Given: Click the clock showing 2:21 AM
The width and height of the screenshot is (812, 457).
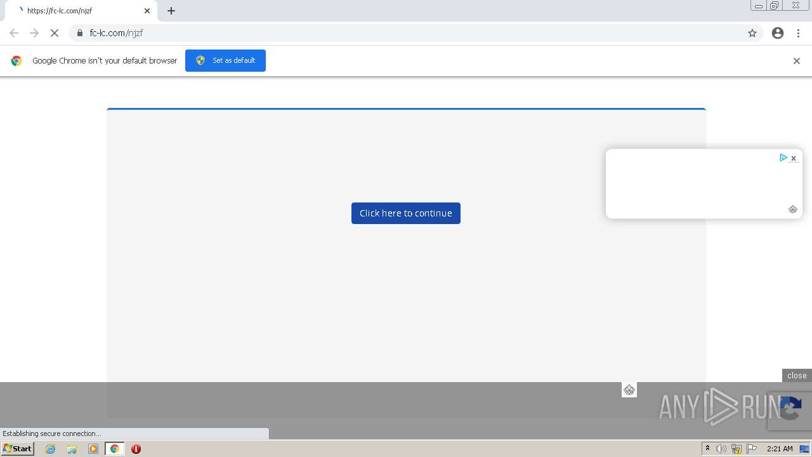Looking at the screenshot, I should (x=780, y=449).
